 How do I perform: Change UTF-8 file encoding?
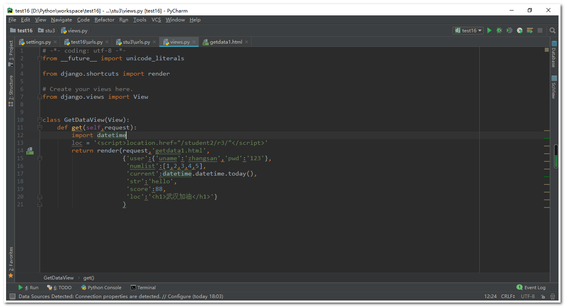528,296
